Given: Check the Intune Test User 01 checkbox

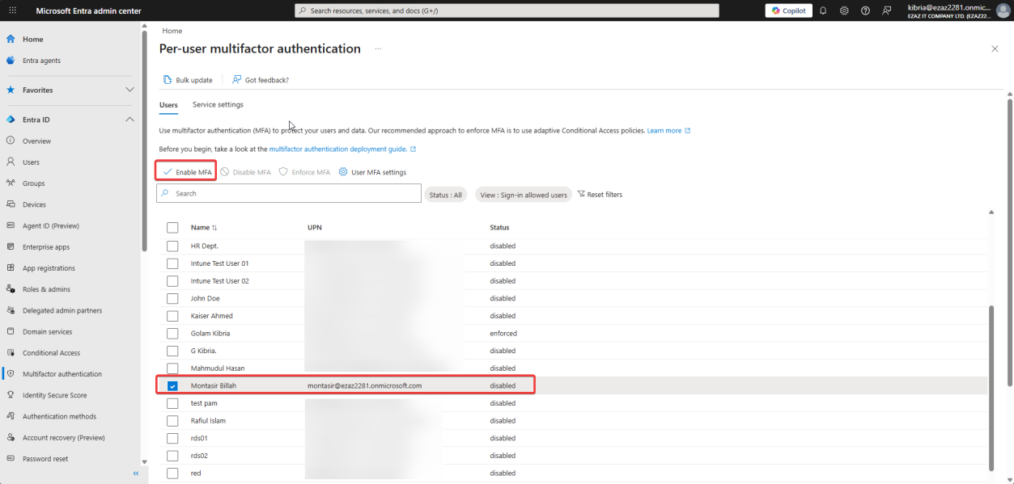Looking at the screenshot, I should (172, 263).
